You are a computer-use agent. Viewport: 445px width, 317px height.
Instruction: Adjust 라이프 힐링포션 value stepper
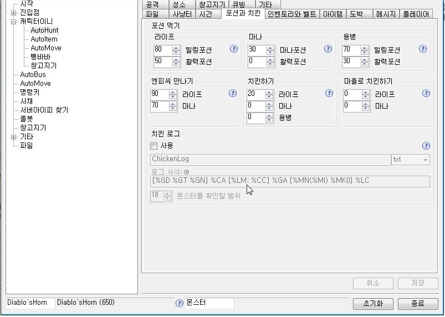pos(176,50)
